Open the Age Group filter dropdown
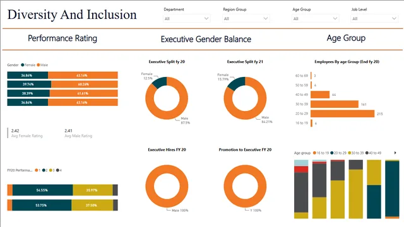This screenshot has height=227, width=404. 315,18
